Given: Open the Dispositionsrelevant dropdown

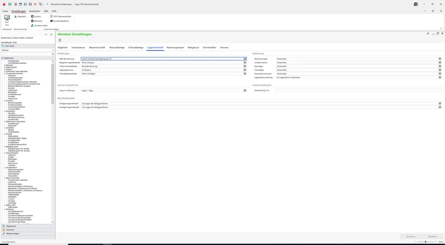Looking at the screenshot, I should pyautogui.click(x=440, y=73).
